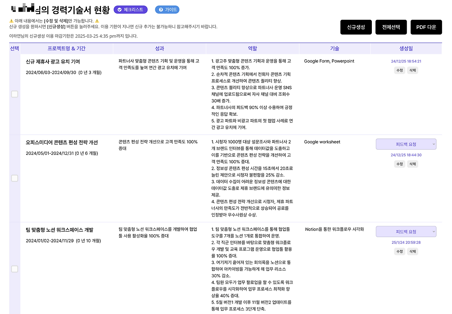Expand the chevron next to 피드백 요청
452x314 pixels.
click(434, 144)
